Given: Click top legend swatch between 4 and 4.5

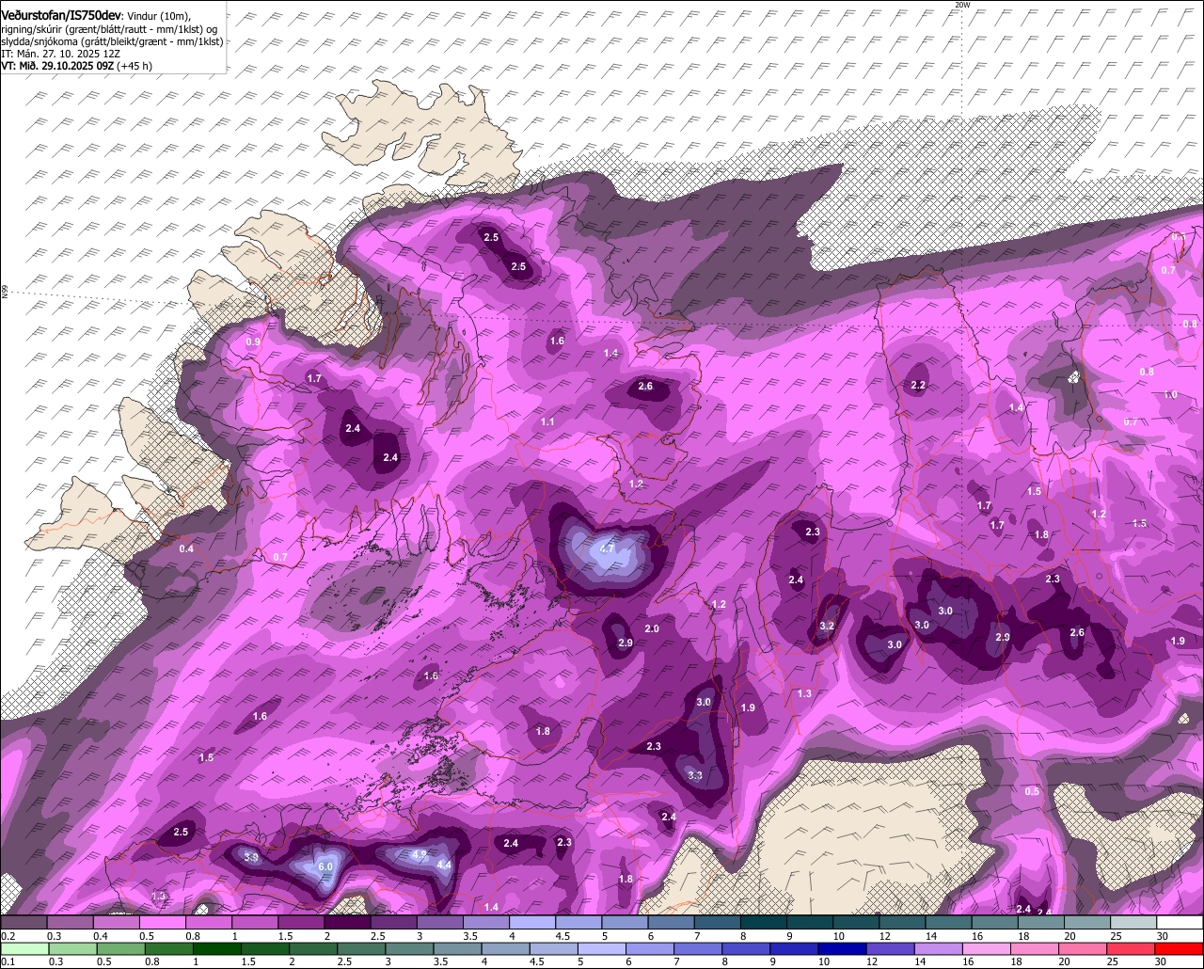Looking at the screenshot, I should coord(532,922).
